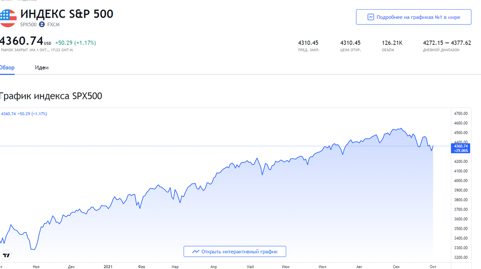Viewport: 481px width, 269px height.
Task: Click the blue price tag 4360.74 +29.06%
Action: click(x=460, y=148)
